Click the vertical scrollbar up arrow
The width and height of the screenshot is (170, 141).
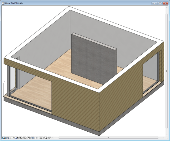coord(167,7)
